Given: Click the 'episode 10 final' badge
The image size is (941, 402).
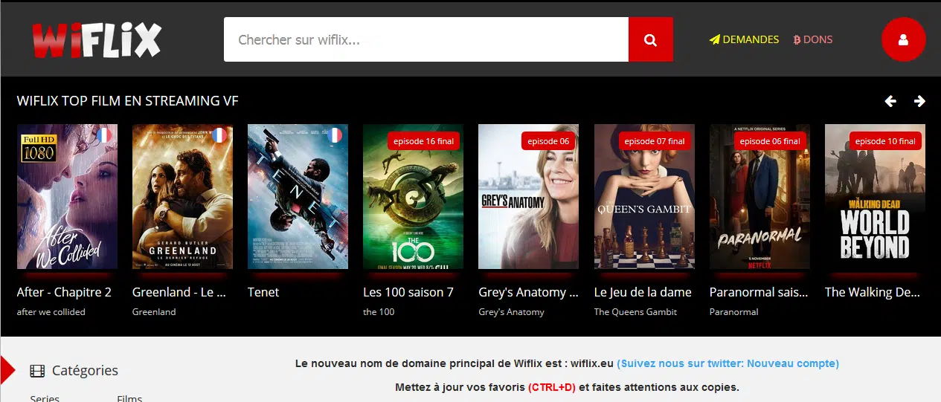Looking at the screenshot, I should (x=885, y=141).
